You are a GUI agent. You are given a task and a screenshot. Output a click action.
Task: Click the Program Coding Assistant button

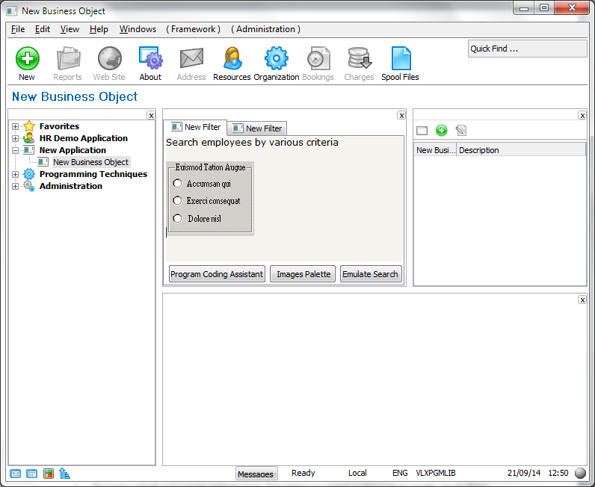coord(217,274)
